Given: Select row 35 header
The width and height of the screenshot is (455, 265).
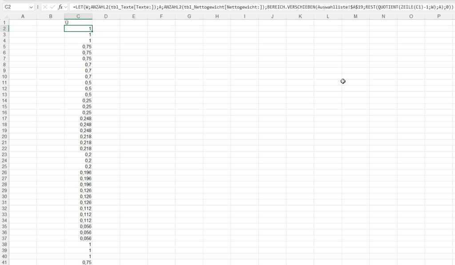Looking at the screenshot, I should click(x=4, y=226).
